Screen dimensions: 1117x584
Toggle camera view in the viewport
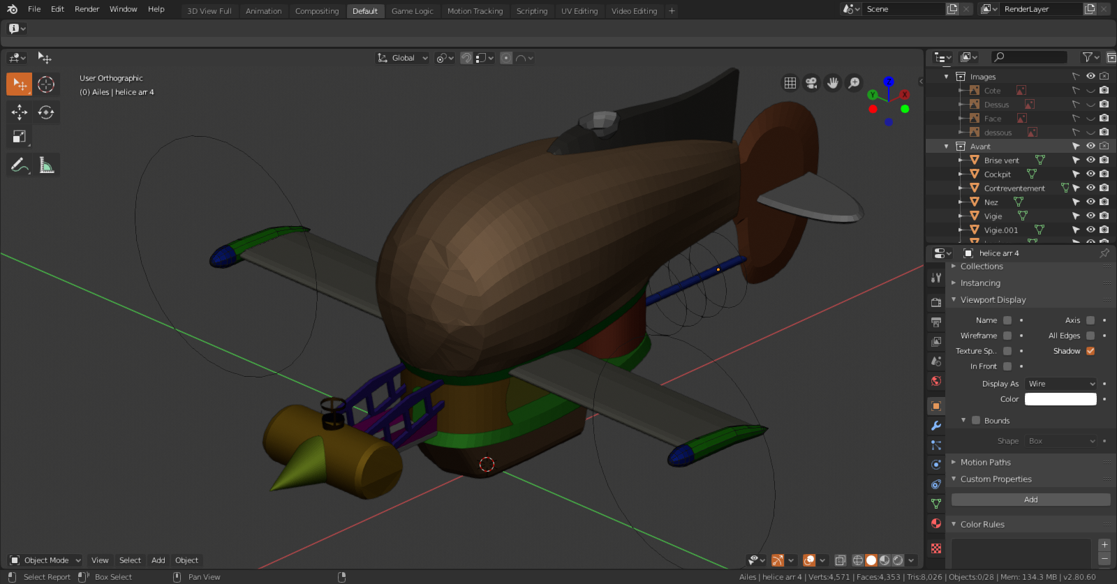pyautogui.click(x=811, y=83)
